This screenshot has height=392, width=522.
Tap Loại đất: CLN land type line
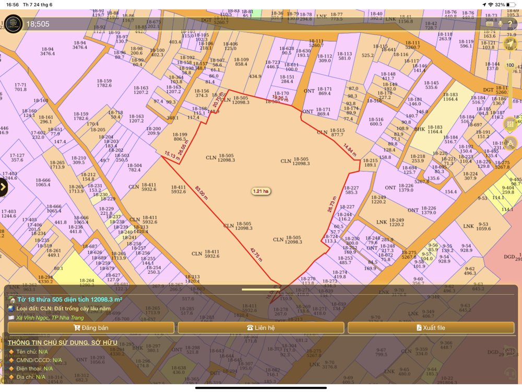click(63, 308)
